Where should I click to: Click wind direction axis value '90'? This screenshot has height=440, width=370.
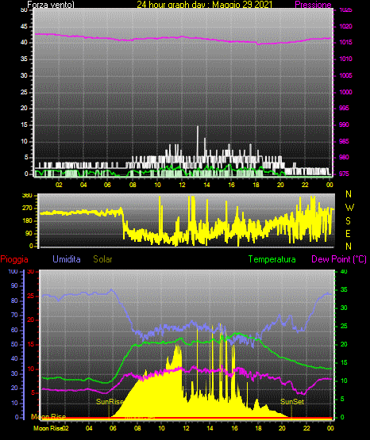coord(29,233)
